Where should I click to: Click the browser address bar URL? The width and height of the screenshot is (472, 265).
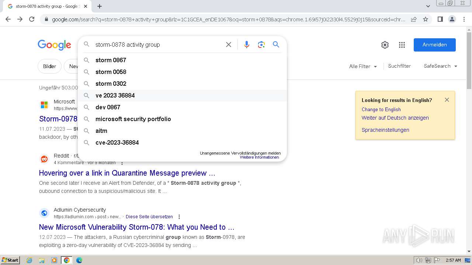[229, 19]
